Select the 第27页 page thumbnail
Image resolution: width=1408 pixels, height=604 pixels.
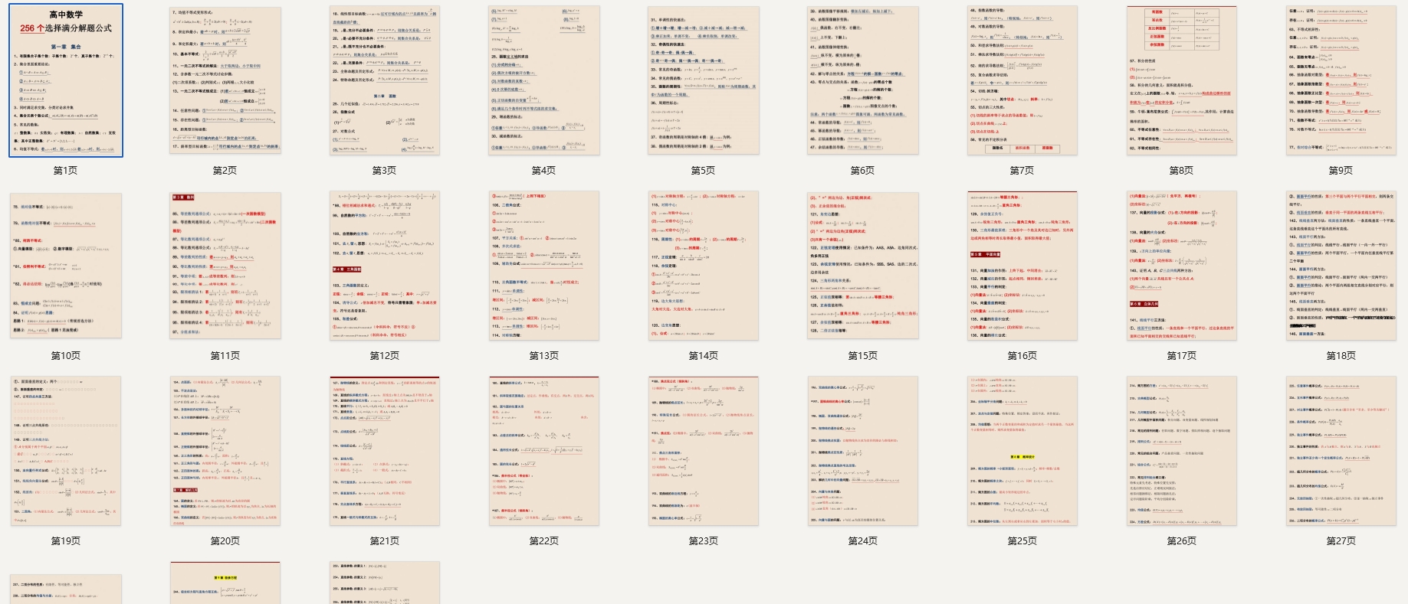1341,450
